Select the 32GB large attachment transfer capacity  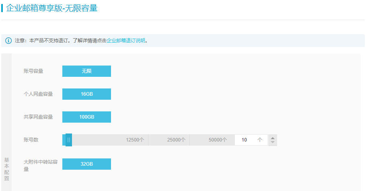[86, 164]
